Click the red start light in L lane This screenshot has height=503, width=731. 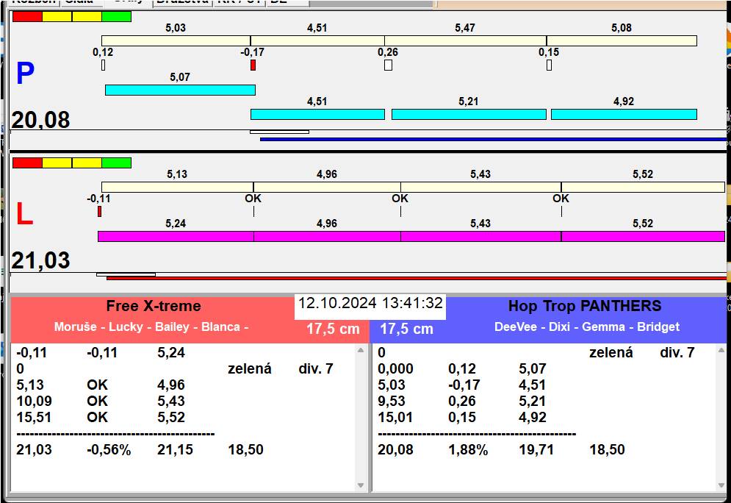[x=27, y=163]
